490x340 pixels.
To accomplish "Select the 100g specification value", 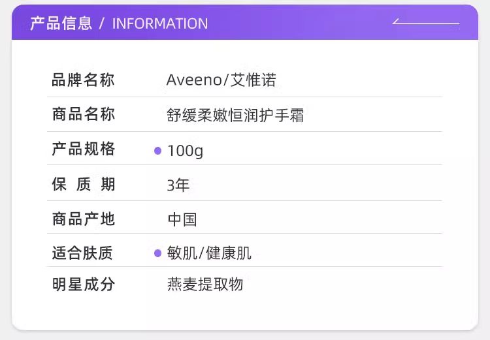I will tap(185, 151).
